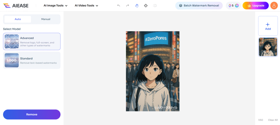Click the layers icon in Batch button
Viewport: 280px width, 125px height.
coord(180,5)
